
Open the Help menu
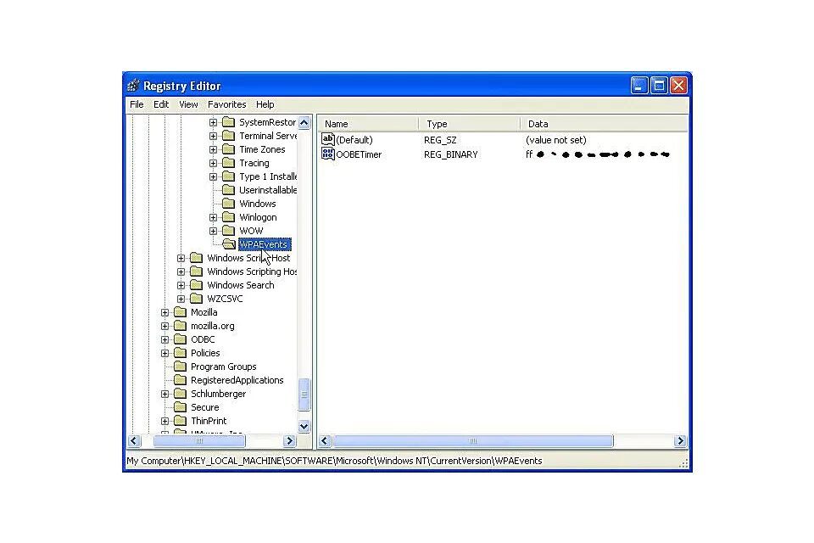[x=265, y=104]
